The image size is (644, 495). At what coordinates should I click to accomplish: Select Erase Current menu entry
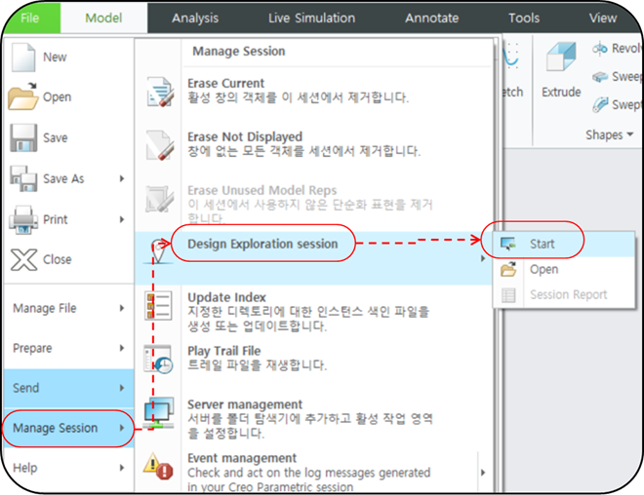[313, 92]
